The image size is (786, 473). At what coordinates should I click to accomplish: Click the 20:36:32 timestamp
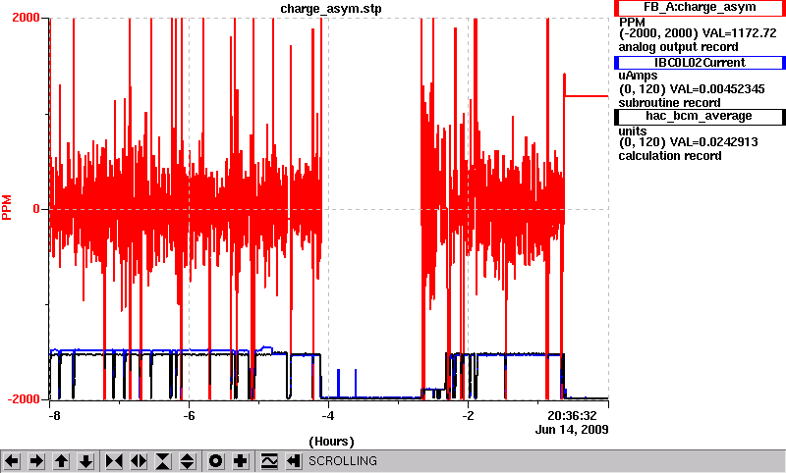point(572,416)
